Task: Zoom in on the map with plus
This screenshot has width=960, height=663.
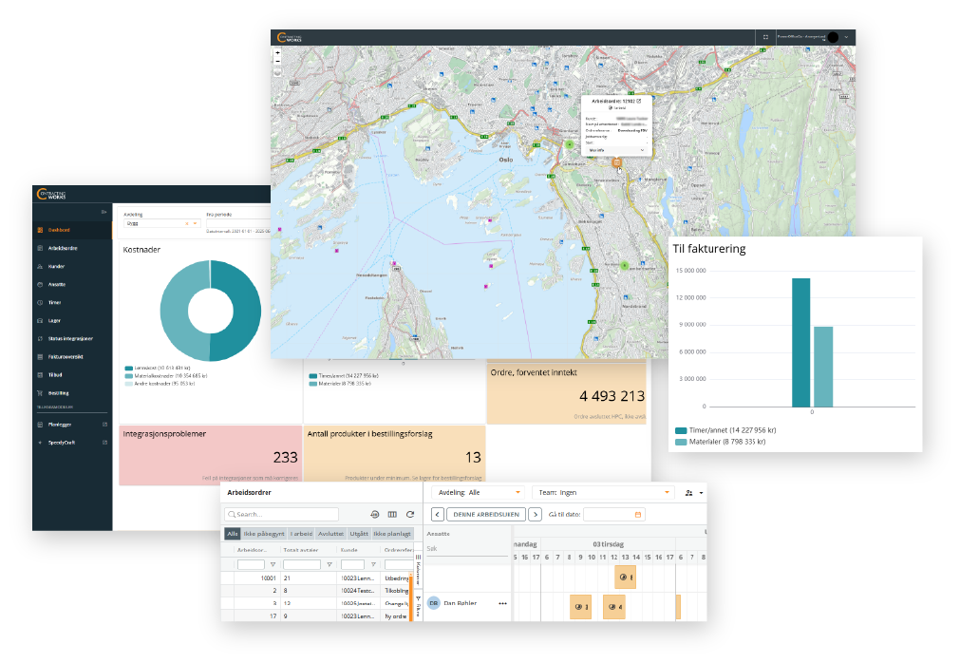Action: pos(277,52)
